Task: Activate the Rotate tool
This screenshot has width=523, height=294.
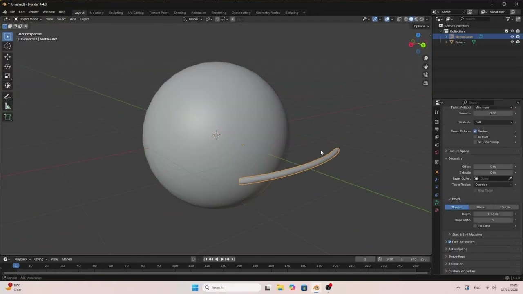Action: tap(7, 66)
